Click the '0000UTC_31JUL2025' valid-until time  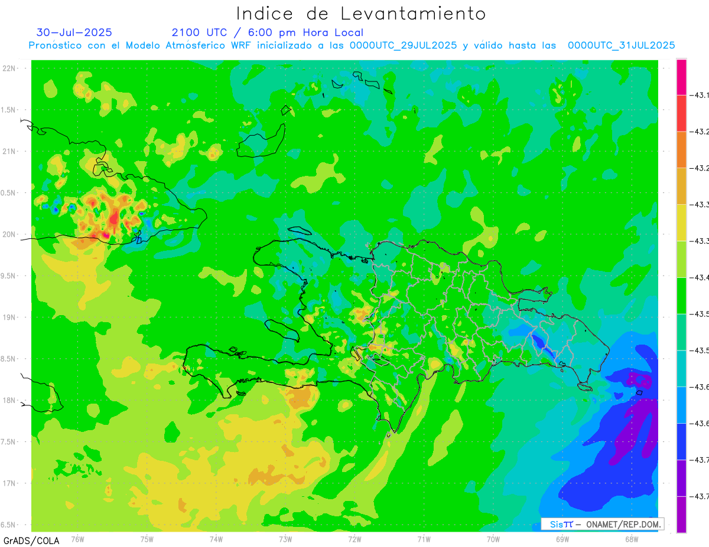pos(622,45)
